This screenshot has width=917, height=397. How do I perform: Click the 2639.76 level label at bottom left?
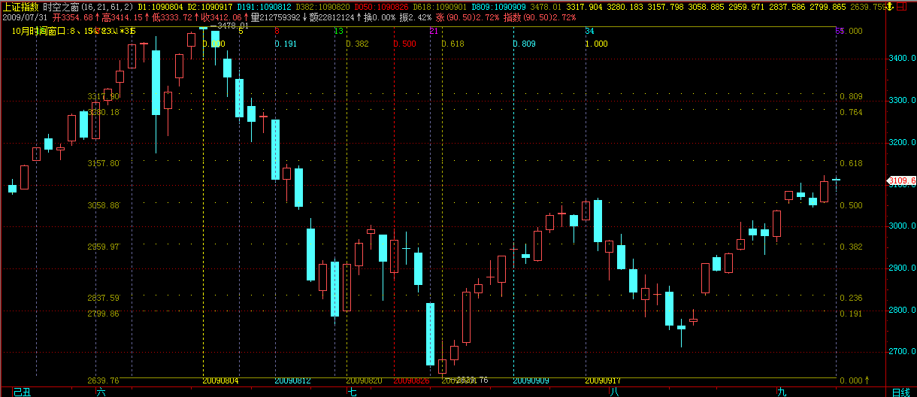point(104,380)
